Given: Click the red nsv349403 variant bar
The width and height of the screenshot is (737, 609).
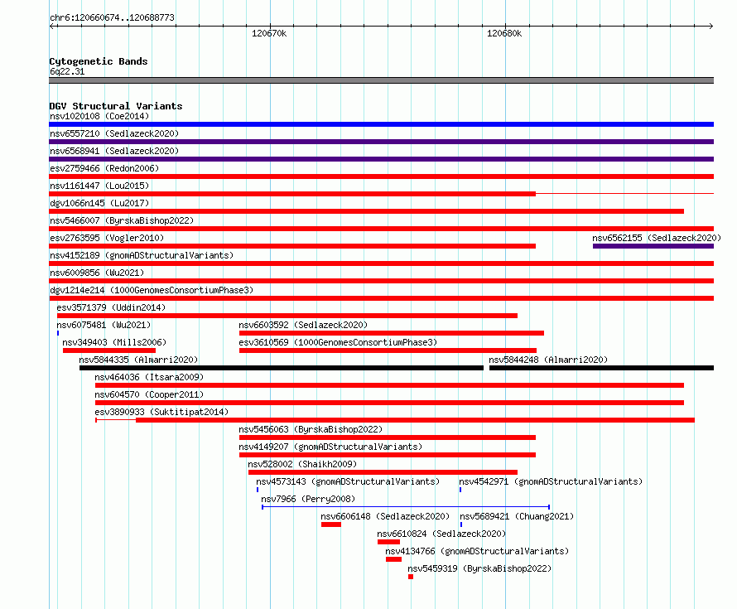Looking at the screenshot, I should pyautogui.click(x=109, y=350).
